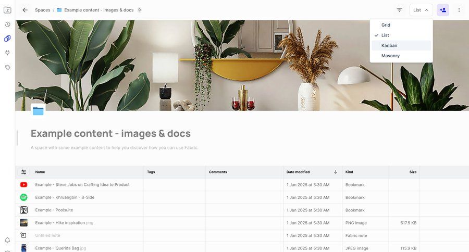Open the three-dot more options menu

(459, 10)
